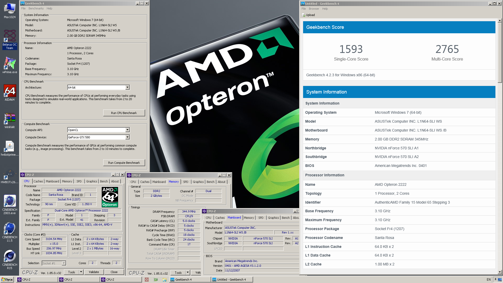503x283 pixels.
Task: Launch the CINEBENCH R15 shortcut
Action: click(x=10, y=259)
